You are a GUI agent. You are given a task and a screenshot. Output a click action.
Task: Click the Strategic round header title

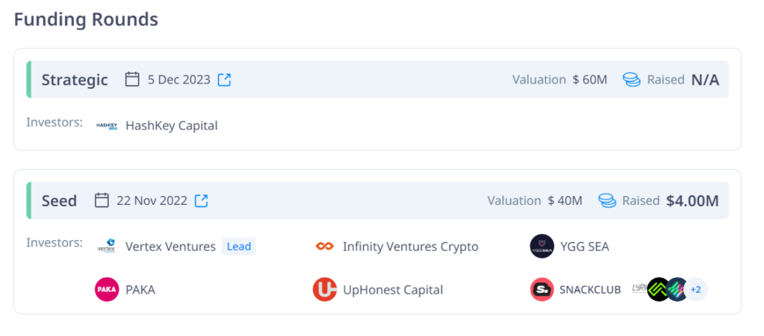(75, 80)
